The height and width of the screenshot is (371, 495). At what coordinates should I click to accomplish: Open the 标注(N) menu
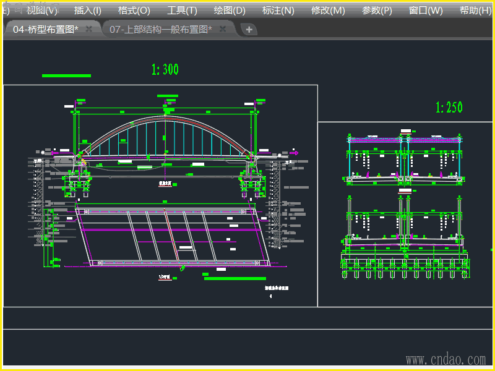278,11
